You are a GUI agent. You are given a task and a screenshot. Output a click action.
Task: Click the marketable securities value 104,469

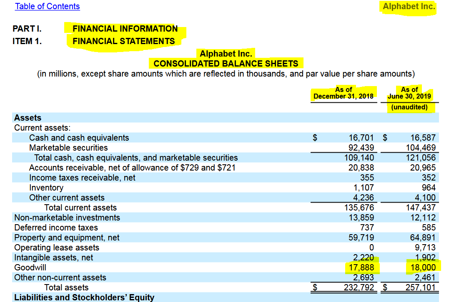click(x=421, y=148)
